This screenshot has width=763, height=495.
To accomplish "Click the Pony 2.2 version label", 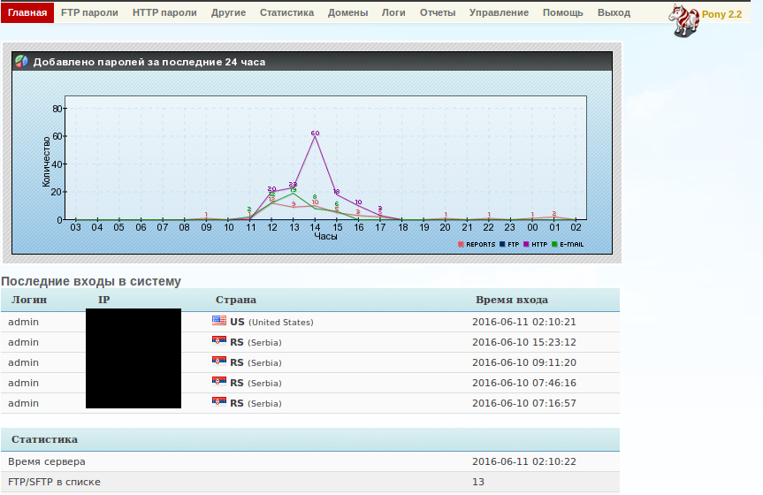I will pos(721,15).
